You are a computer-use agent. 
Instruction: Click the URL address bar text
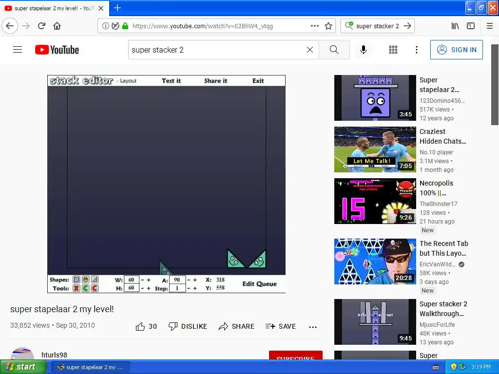point(203,26)
